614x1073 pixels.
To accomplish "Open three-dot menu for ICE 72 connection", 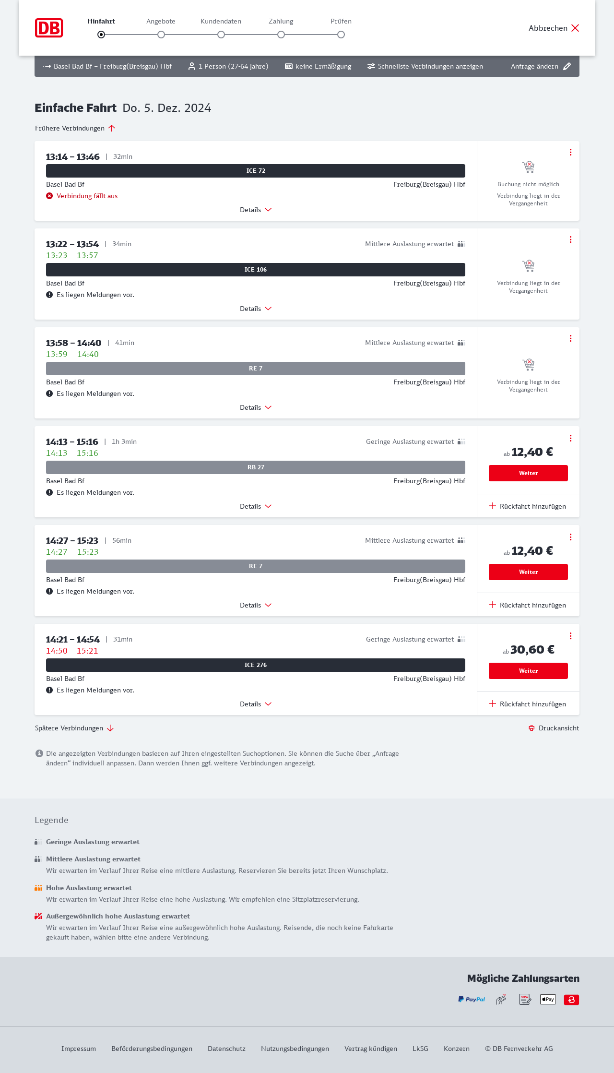I will tap(570, 152).
